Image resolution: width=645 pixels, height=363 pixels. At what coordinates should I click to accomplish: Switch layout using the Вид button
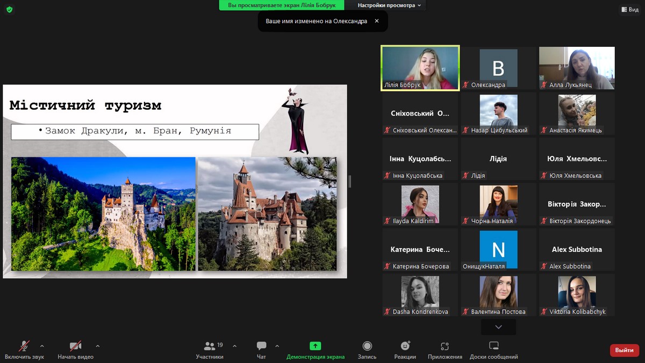click(629, 10)
